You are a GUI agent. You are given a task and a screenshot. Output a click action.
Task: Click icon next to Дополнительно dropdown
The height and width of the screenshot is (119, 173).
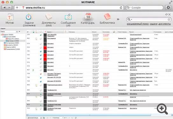44,118
